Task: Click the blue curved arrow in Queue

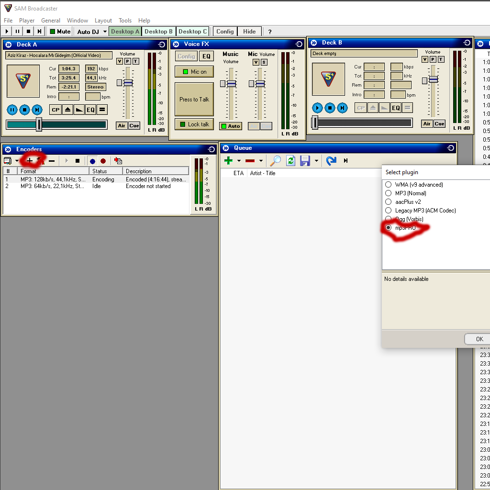Action: click(331, 161)
